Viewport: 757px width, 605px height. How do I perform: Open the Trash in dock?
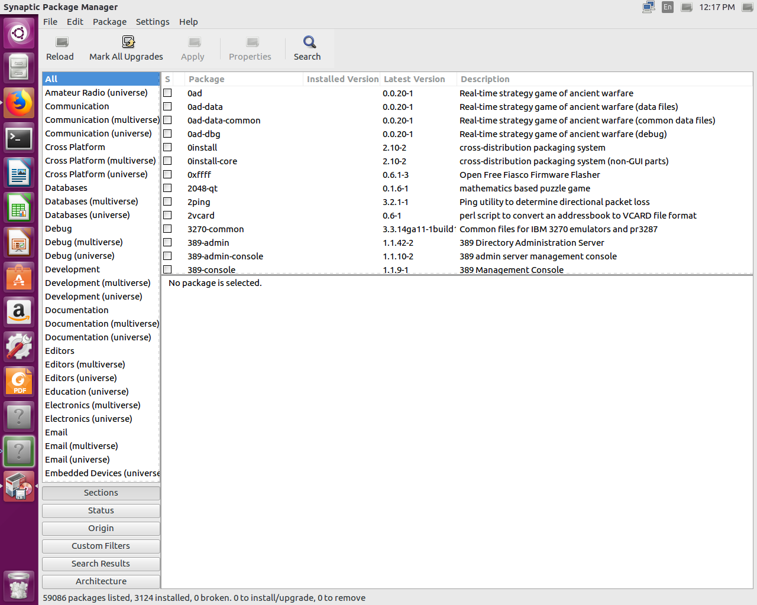coord(19,586)
